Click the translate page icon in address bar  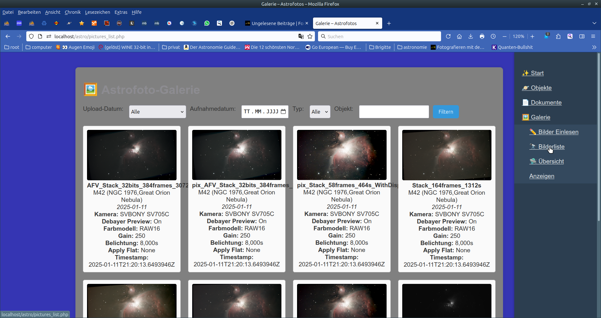pos(301,36)
